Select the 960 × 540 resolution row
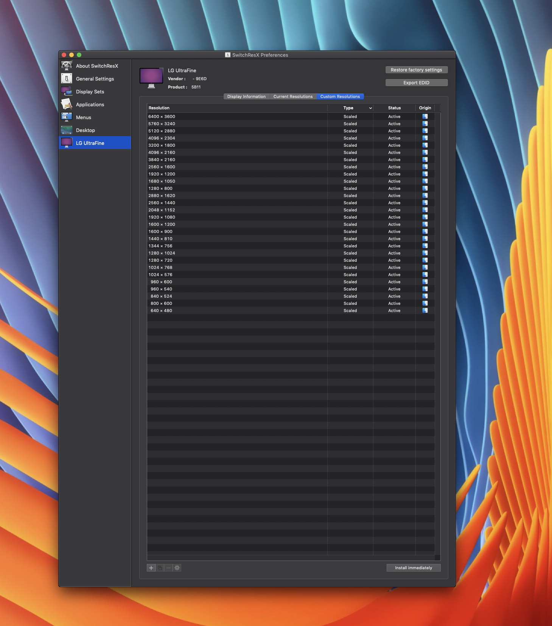The height and width of the screenshot is (626, 552). [291, 289]
